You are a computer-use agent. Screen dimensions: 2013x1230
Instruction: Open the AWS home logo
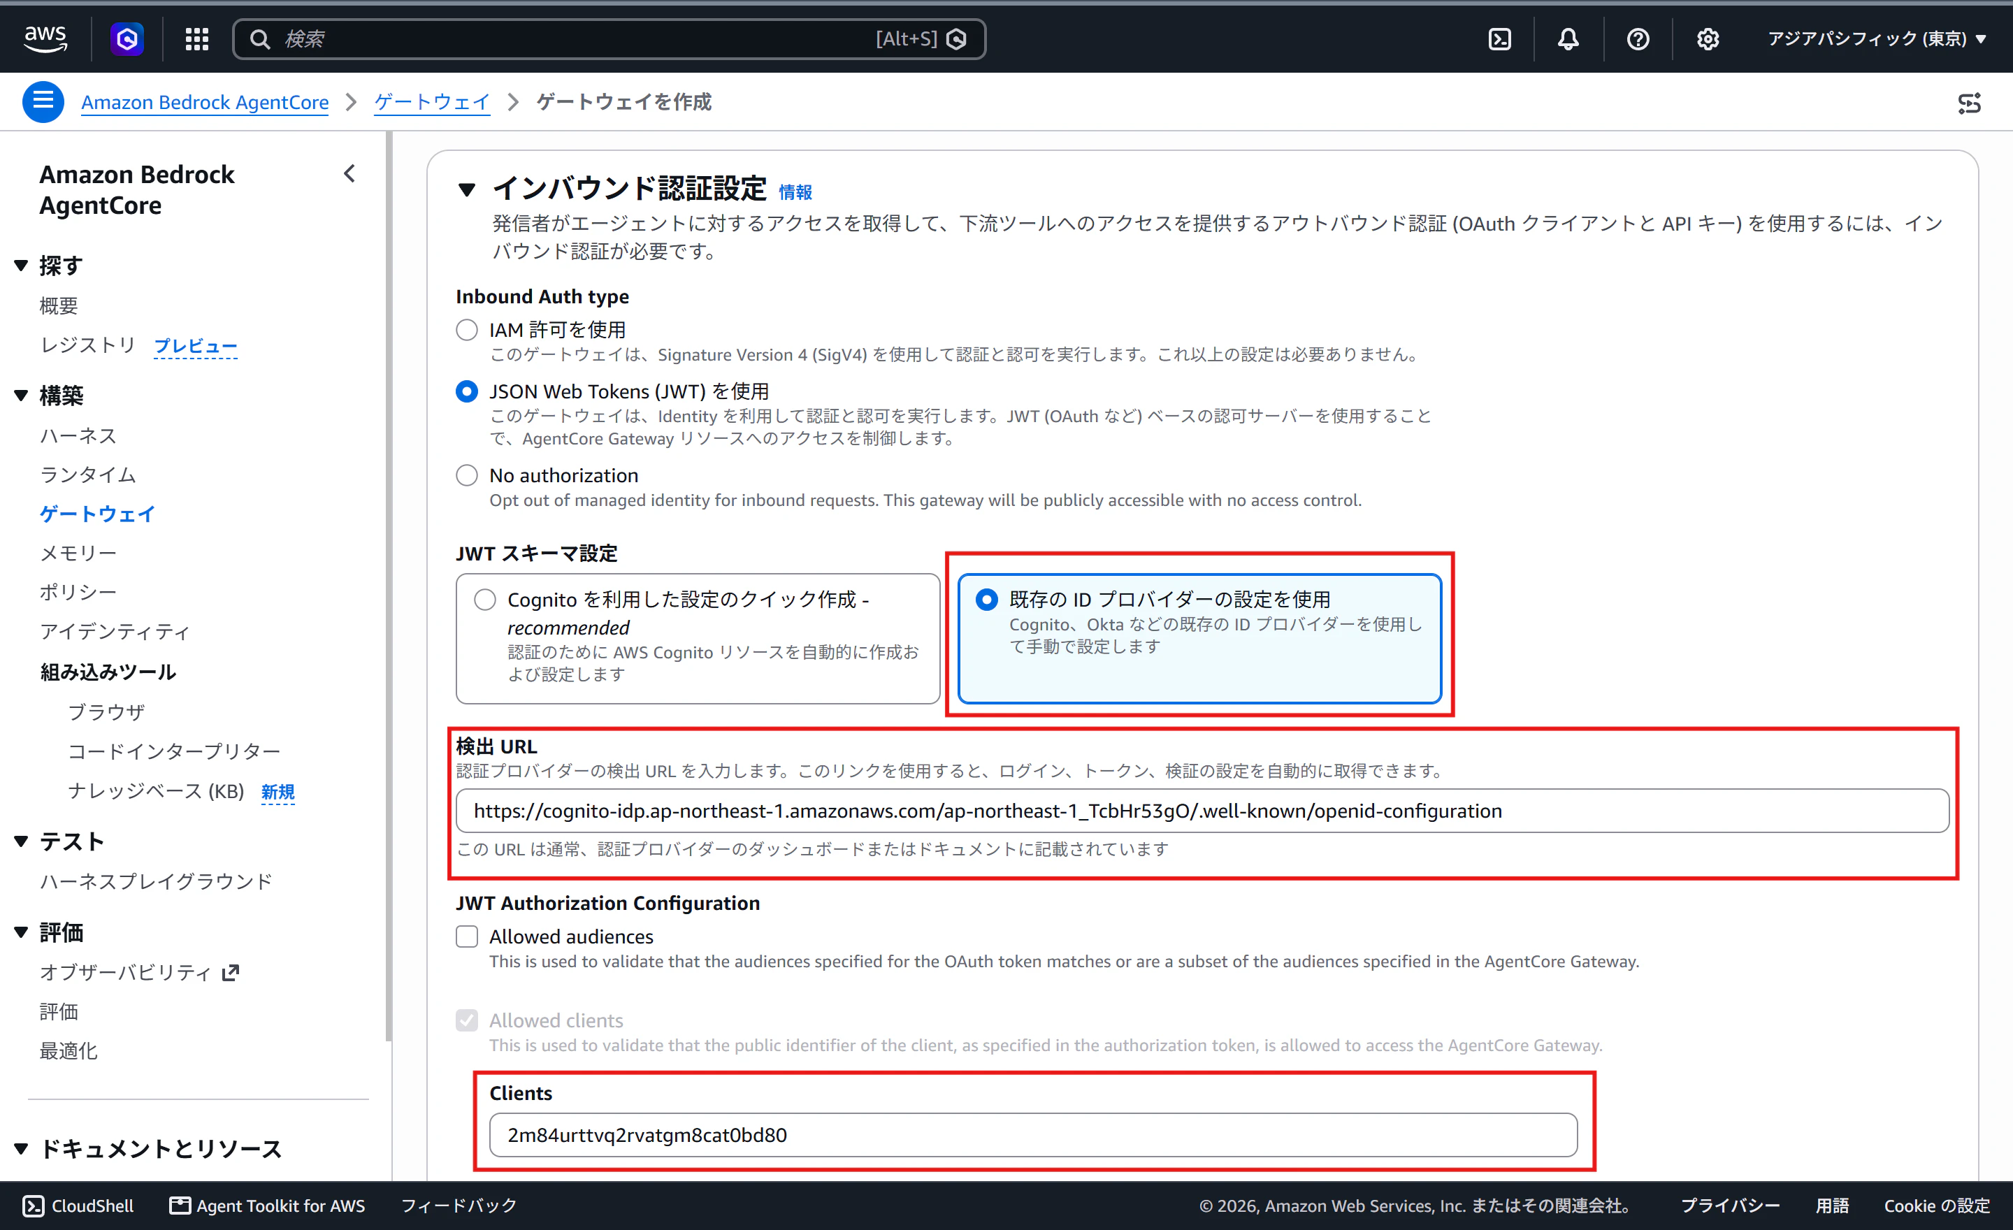[x=45, y=38]
